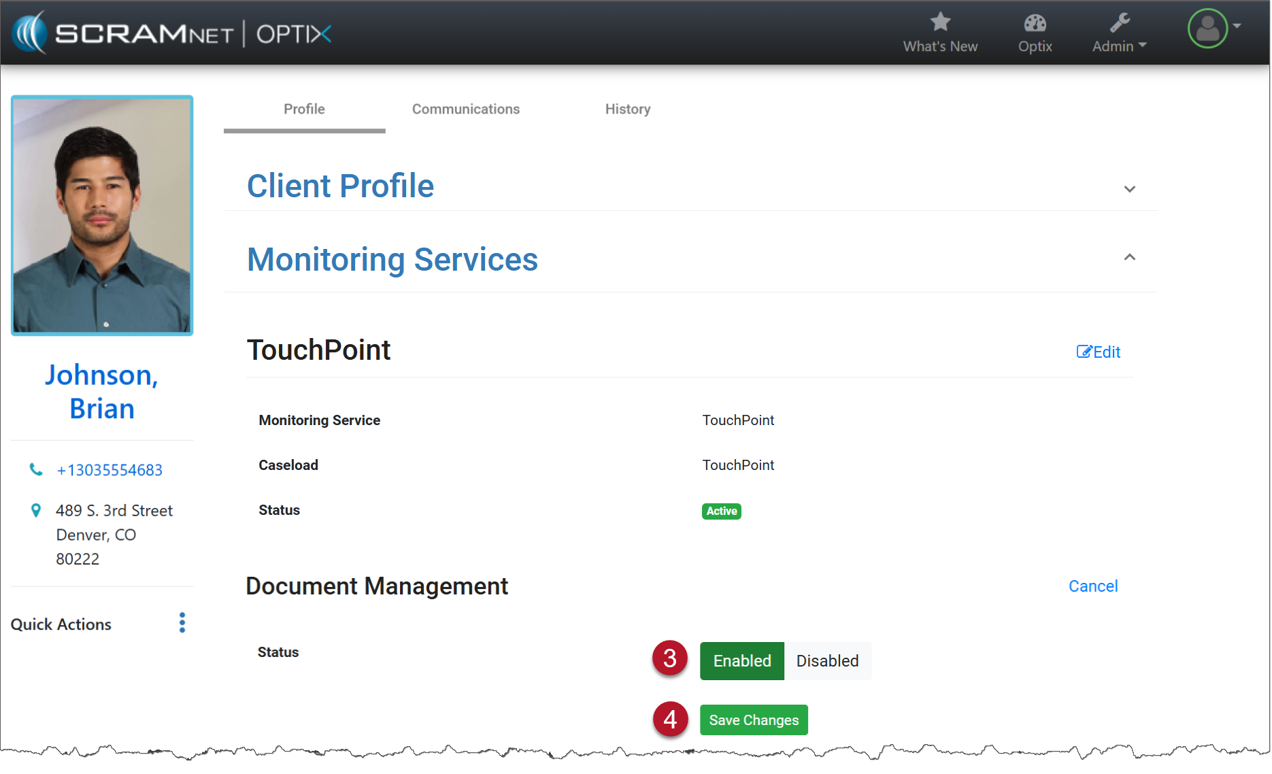Click Brian Johnson's profile photo

tap(102, 215)
